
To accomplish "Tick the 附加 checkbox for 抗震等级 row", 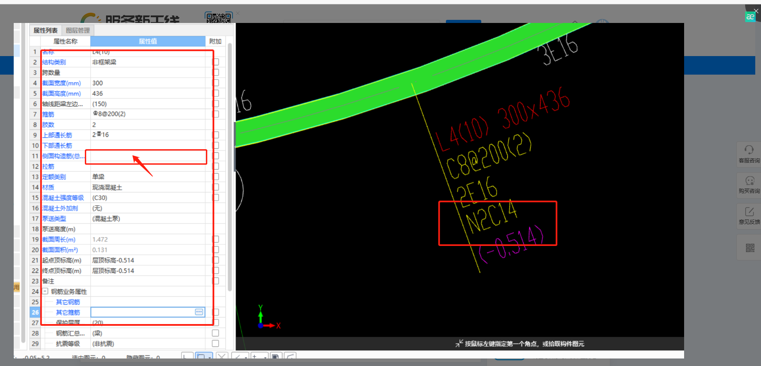I will (x=215, y=343).
